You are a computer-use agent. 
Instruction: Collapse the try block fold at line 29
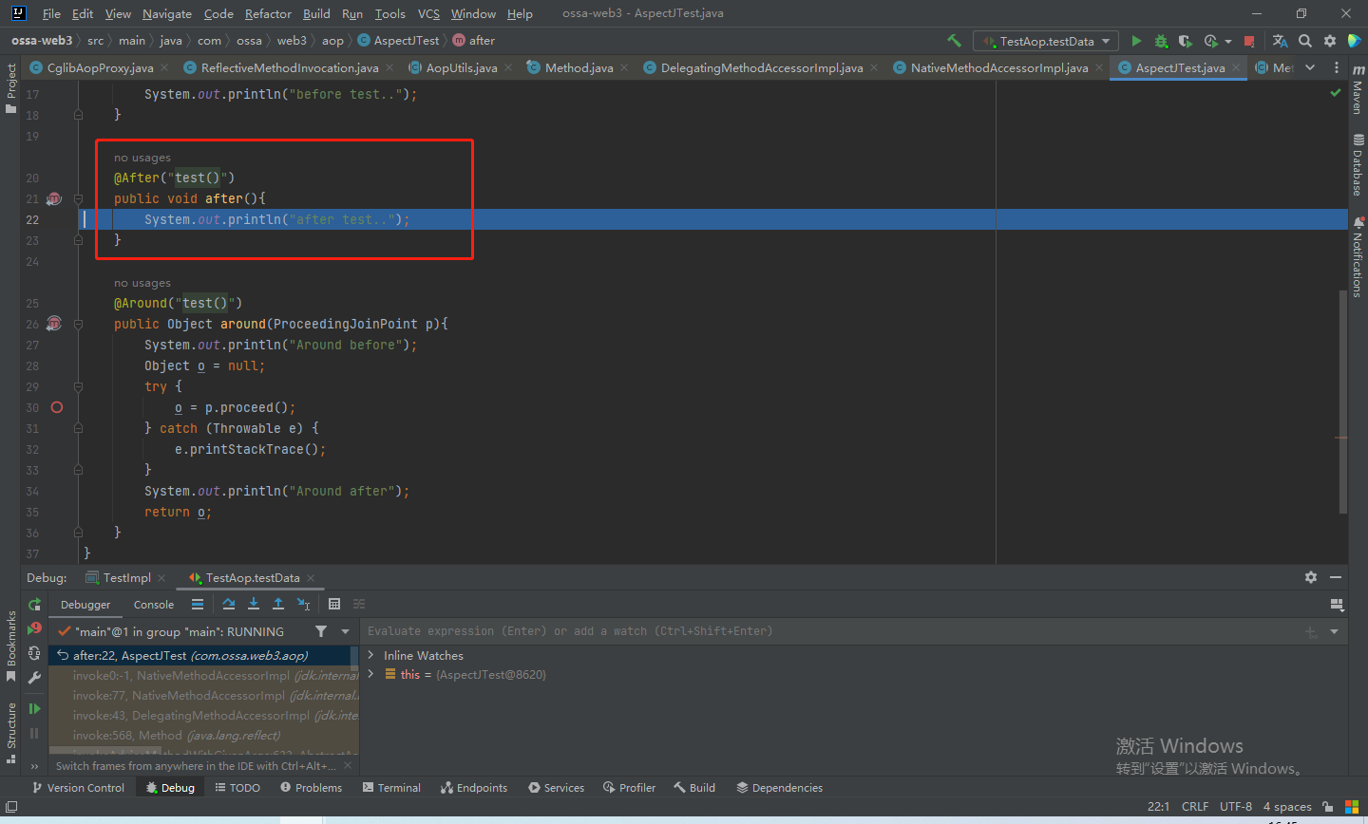coord(78,386)
